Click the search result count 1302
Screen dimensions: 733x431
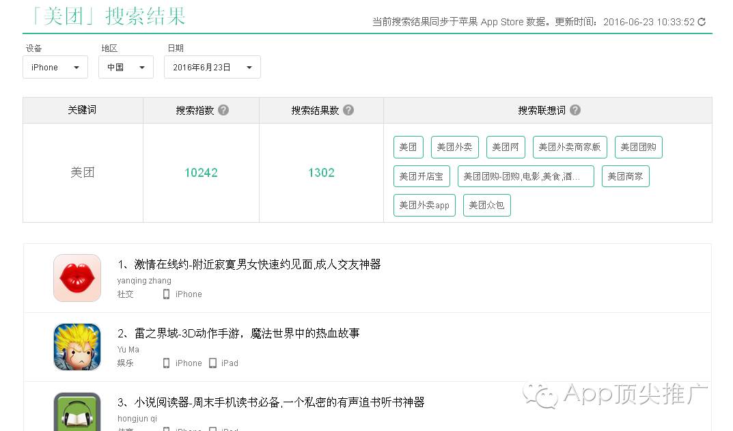tap(321, 173)
